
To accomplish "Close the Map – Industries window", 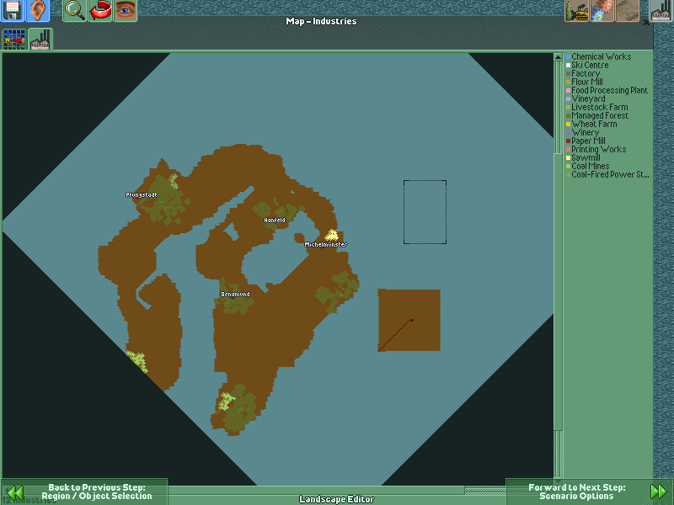I will click(x=646, y=22).
